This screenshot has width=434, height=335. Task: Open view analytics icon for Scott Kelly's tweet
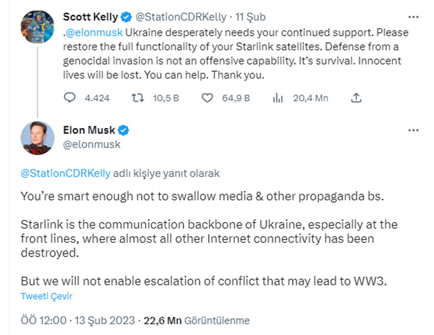click(x=278, y=98)
